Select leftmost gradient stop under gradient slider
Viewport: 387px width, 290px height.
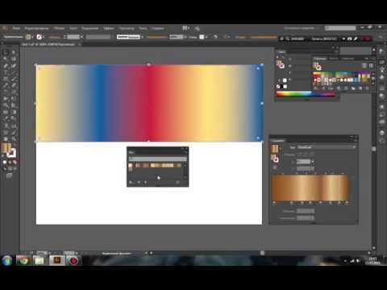point(274,203)
